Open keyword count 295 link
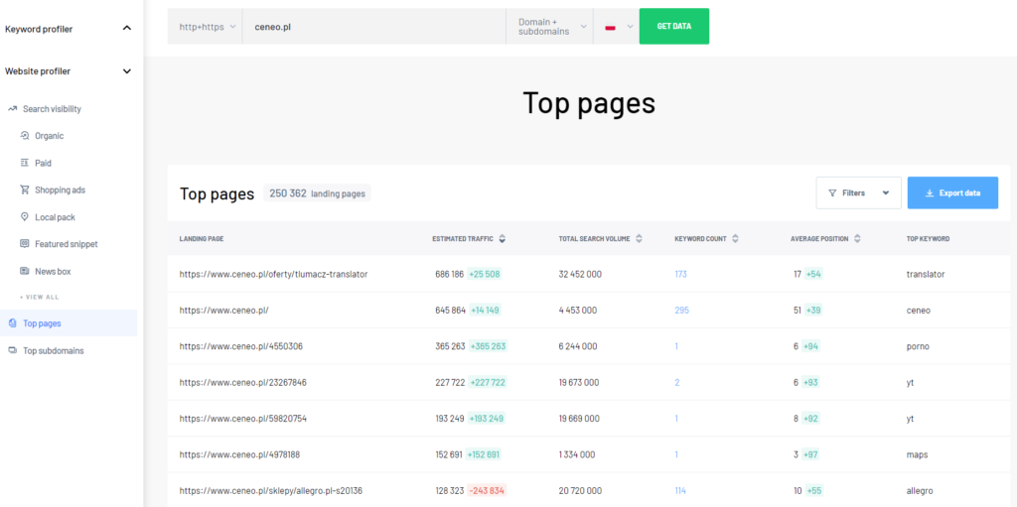This screenshot has height=507, width=1017. click(681, 311)
